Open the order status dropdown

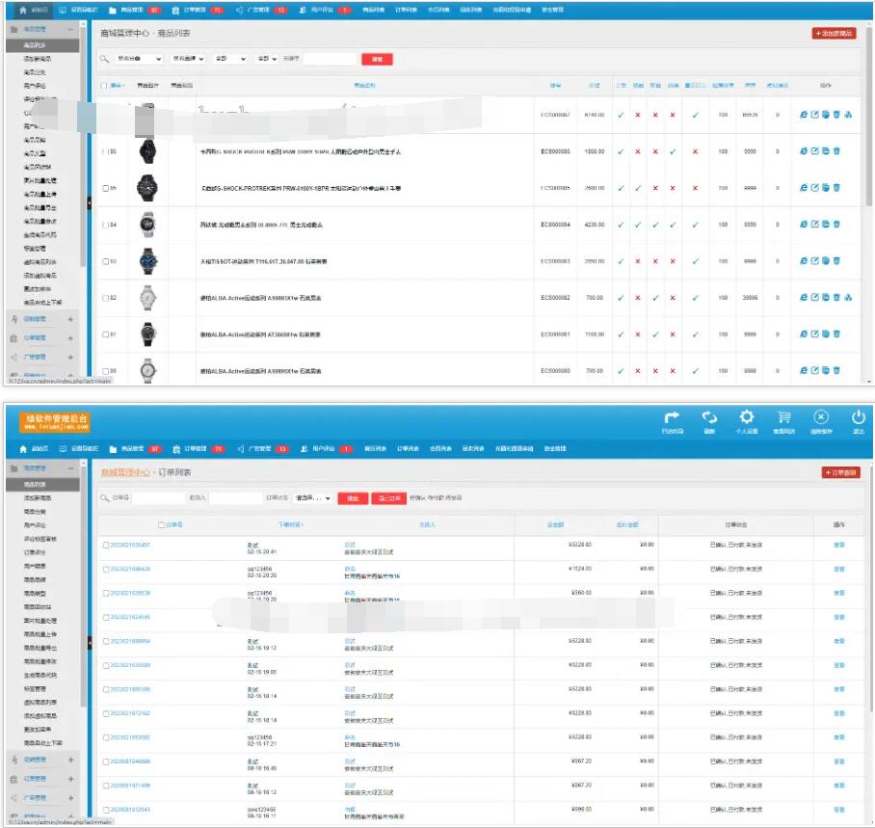click(x=313, y=498)
